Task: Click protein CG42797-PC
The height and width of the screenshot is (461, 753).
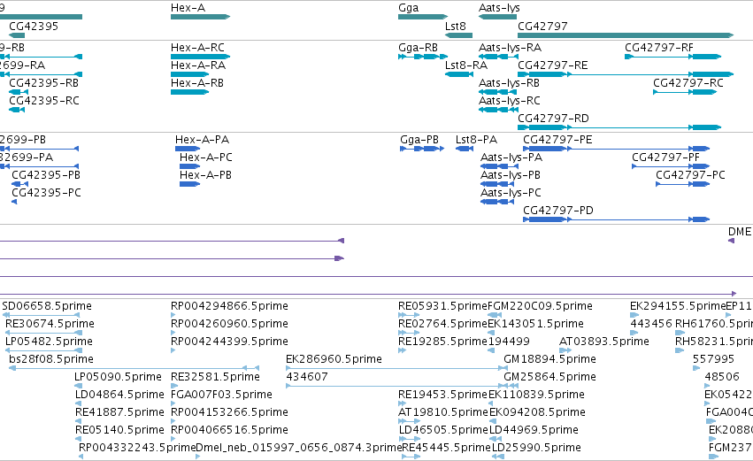Action: (683, 184)
